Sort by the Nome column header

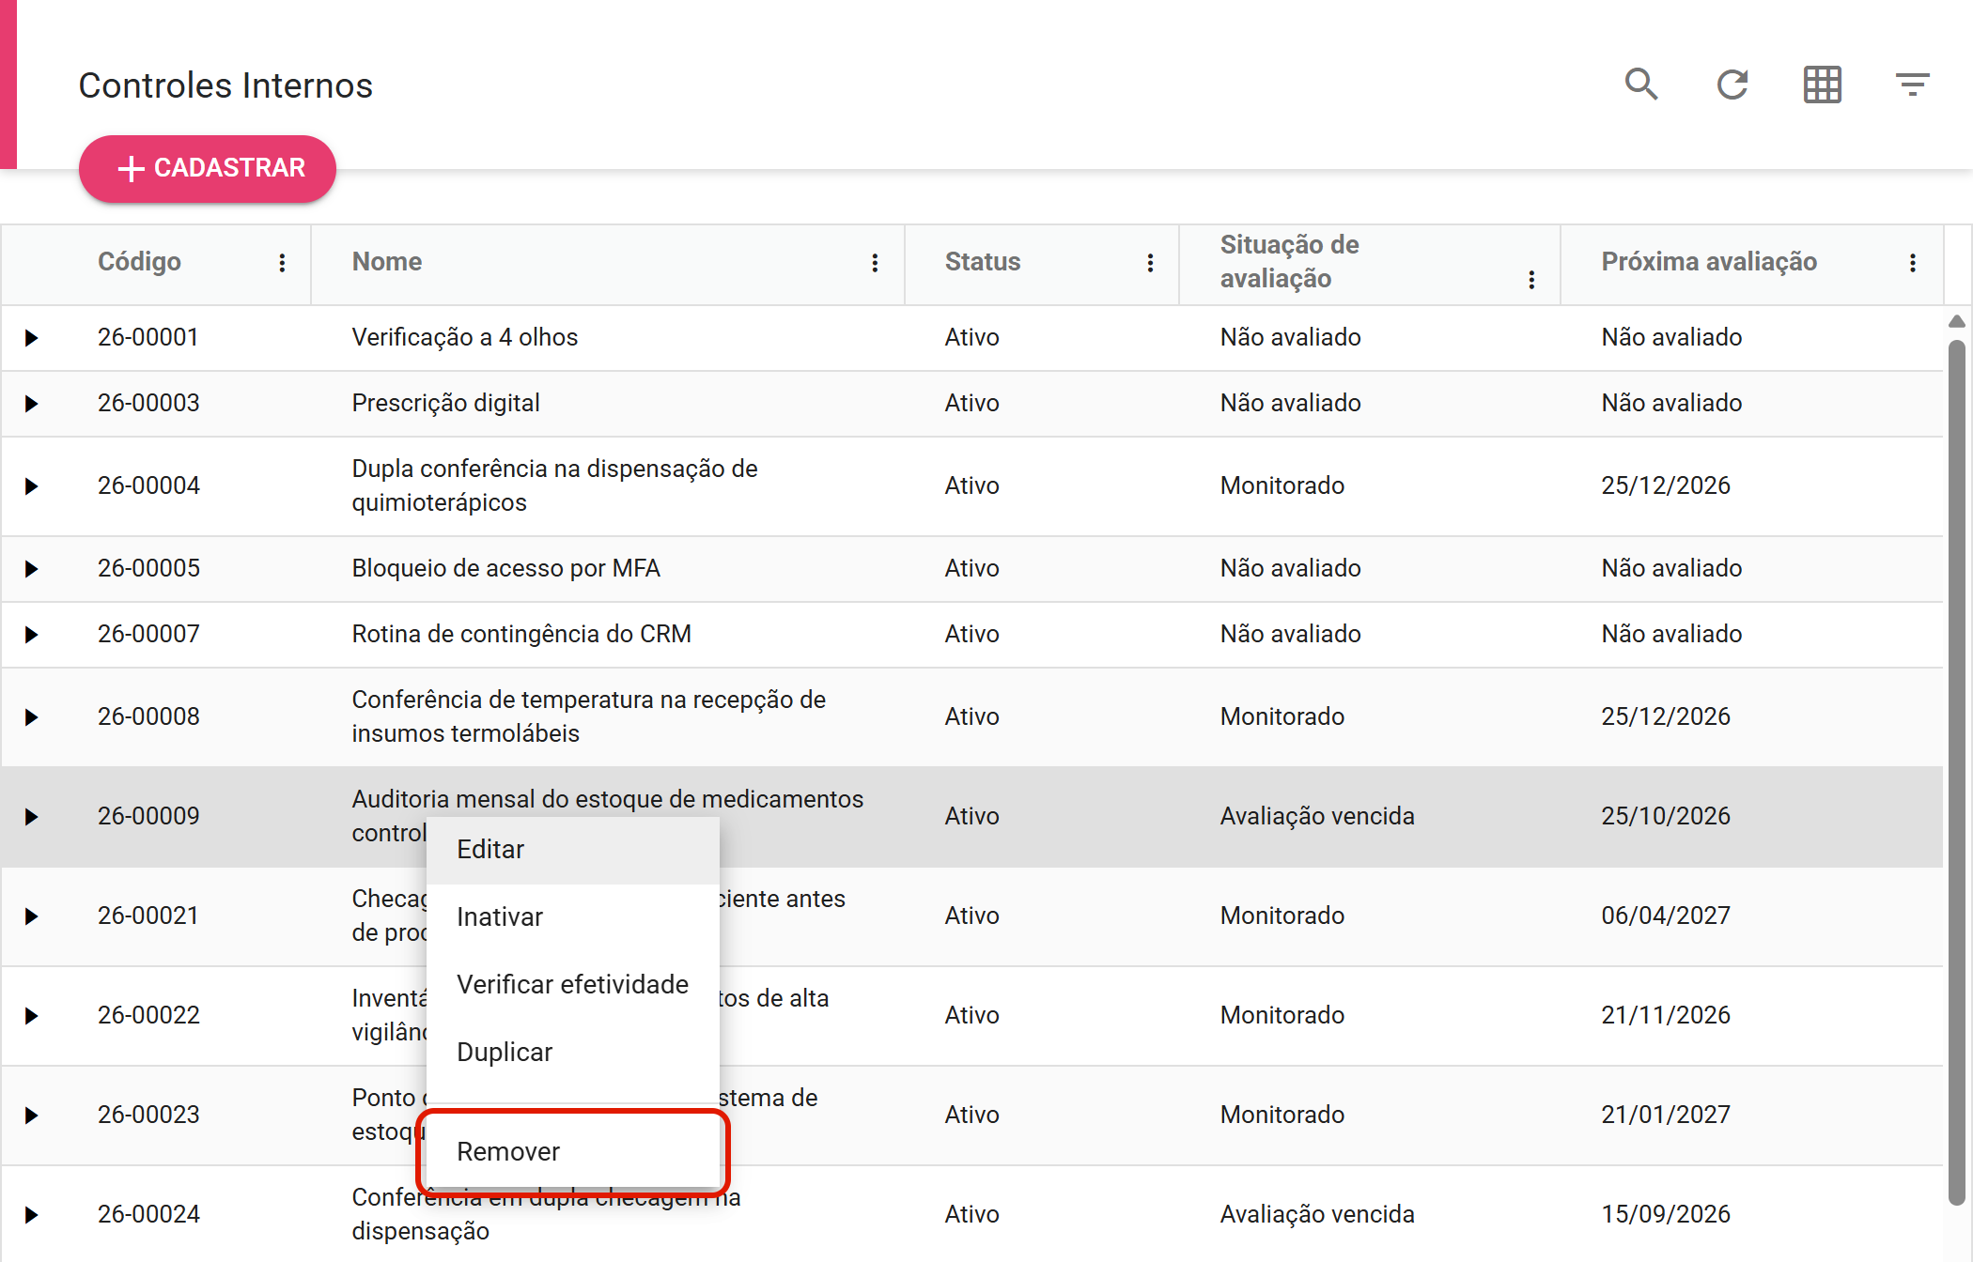click(386, 262)
